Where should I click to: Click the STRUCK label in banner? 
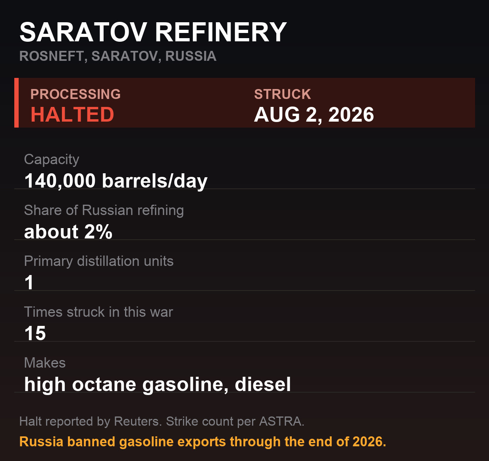click(x=283, y=94)
